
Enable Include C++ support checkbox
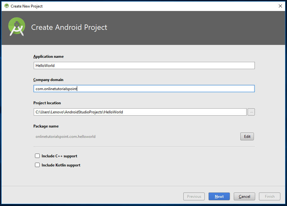point(37,156)
